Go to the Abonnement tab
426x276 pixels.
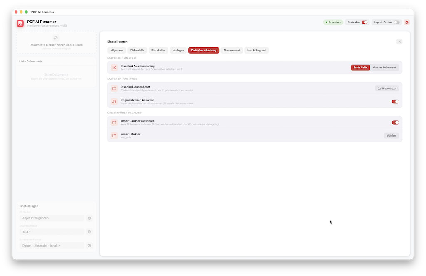[x=232, y=51]
